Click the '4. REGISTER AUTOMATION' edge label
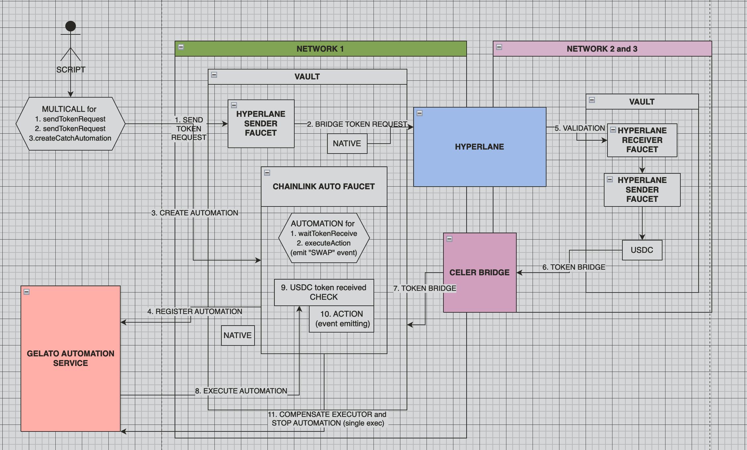The height and width of the screenshot is (450, 747). [195, 311]
